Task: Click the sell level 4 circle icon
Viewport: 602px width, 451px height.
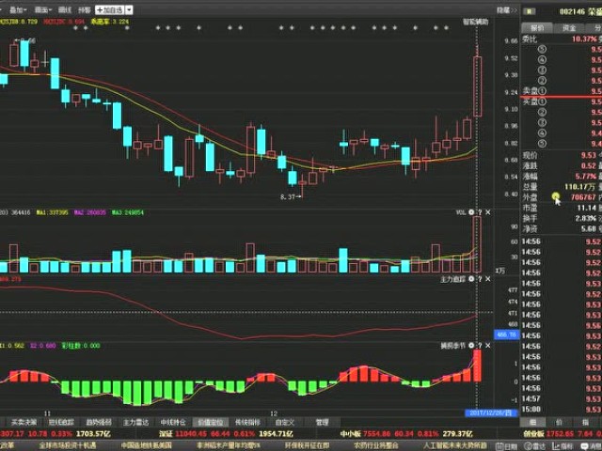Action: 542,59
